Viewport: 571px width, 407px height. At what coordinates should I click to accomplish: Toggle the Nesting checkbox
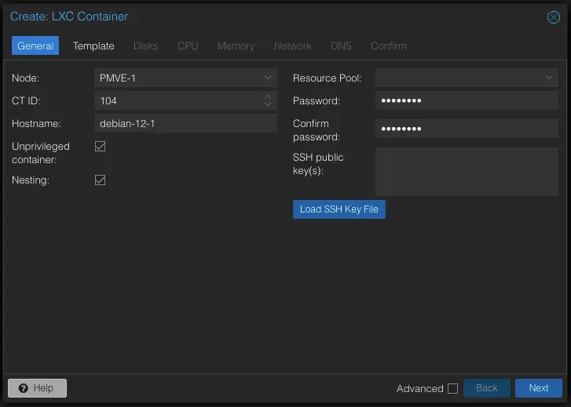click(101, 180)
